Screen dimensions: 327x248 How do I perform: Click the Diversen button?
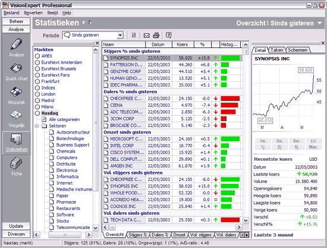point(16,234)
